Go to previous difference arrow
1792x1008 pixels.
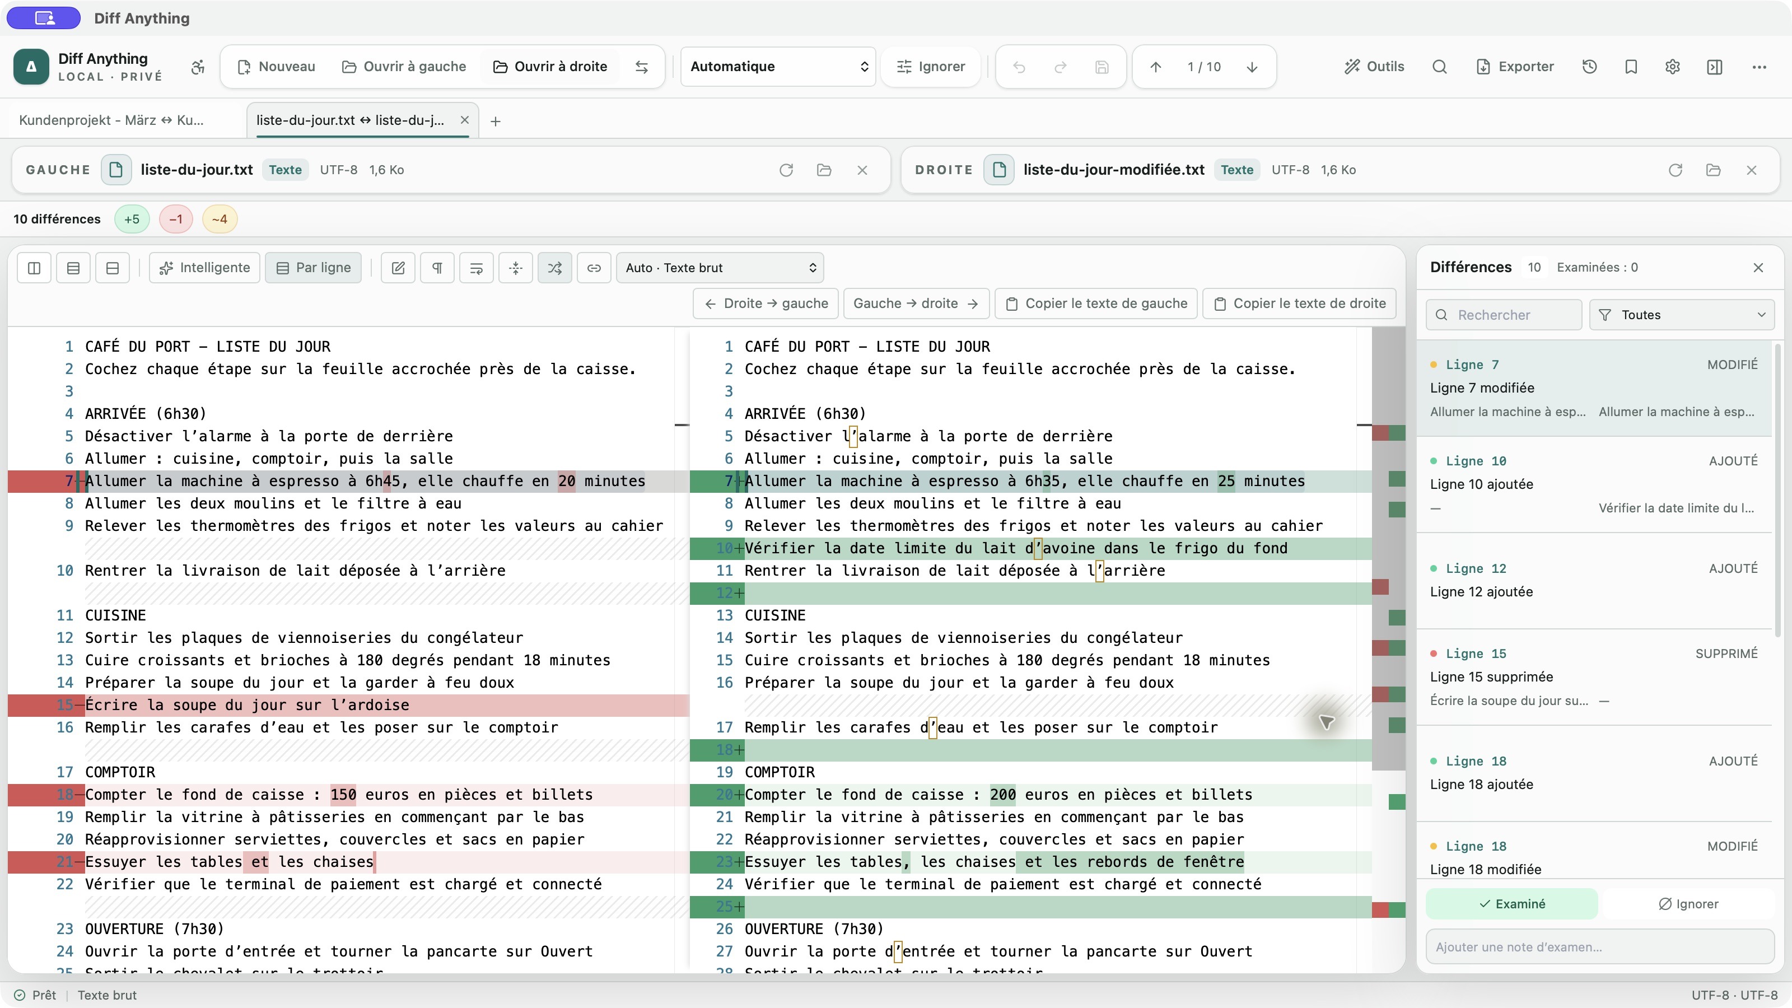pyautogui.click(x=1155, y=67)
